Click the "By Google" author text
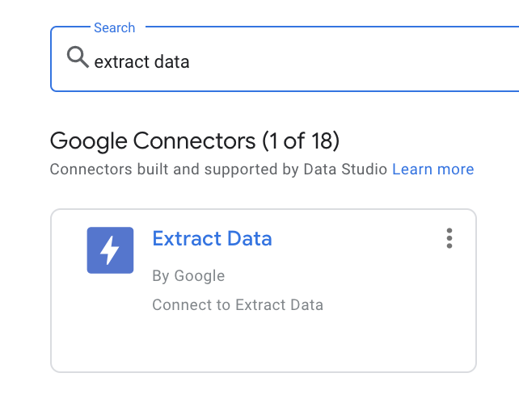Viewport: 519px width, 394px height. (x=188, y=276)
